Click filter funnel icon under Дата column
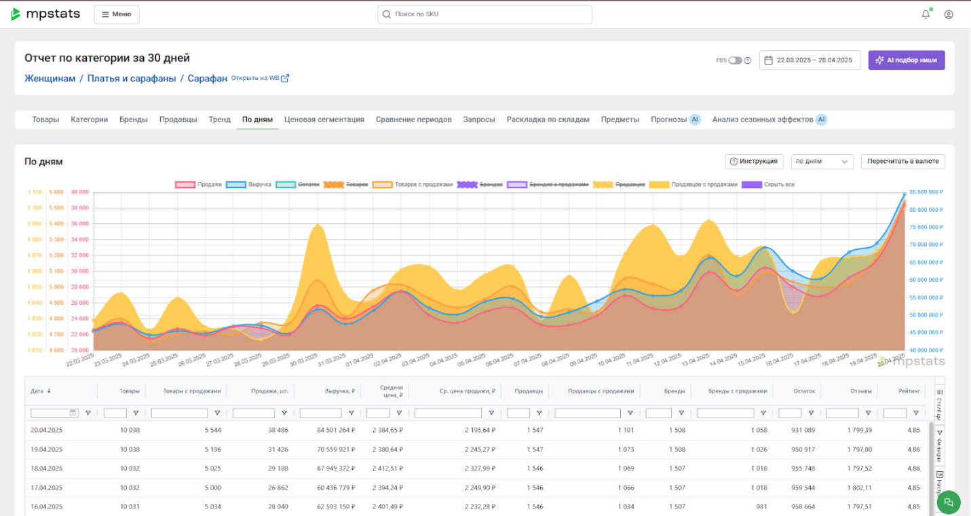Image resolution: width=971 pixels, height=516 pixels. pyautogui.click(x=88, y=413)
